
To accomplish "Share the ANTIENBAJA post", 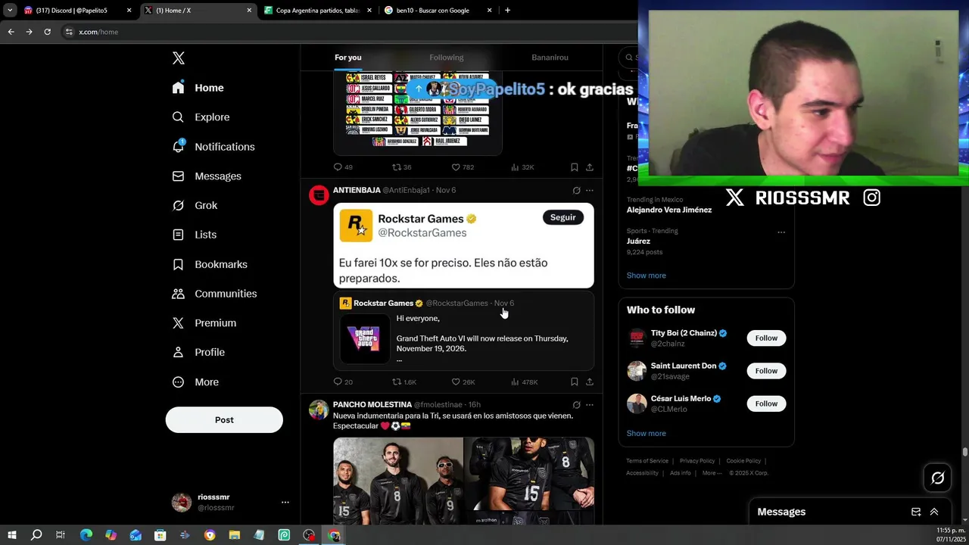I will 590,382.
